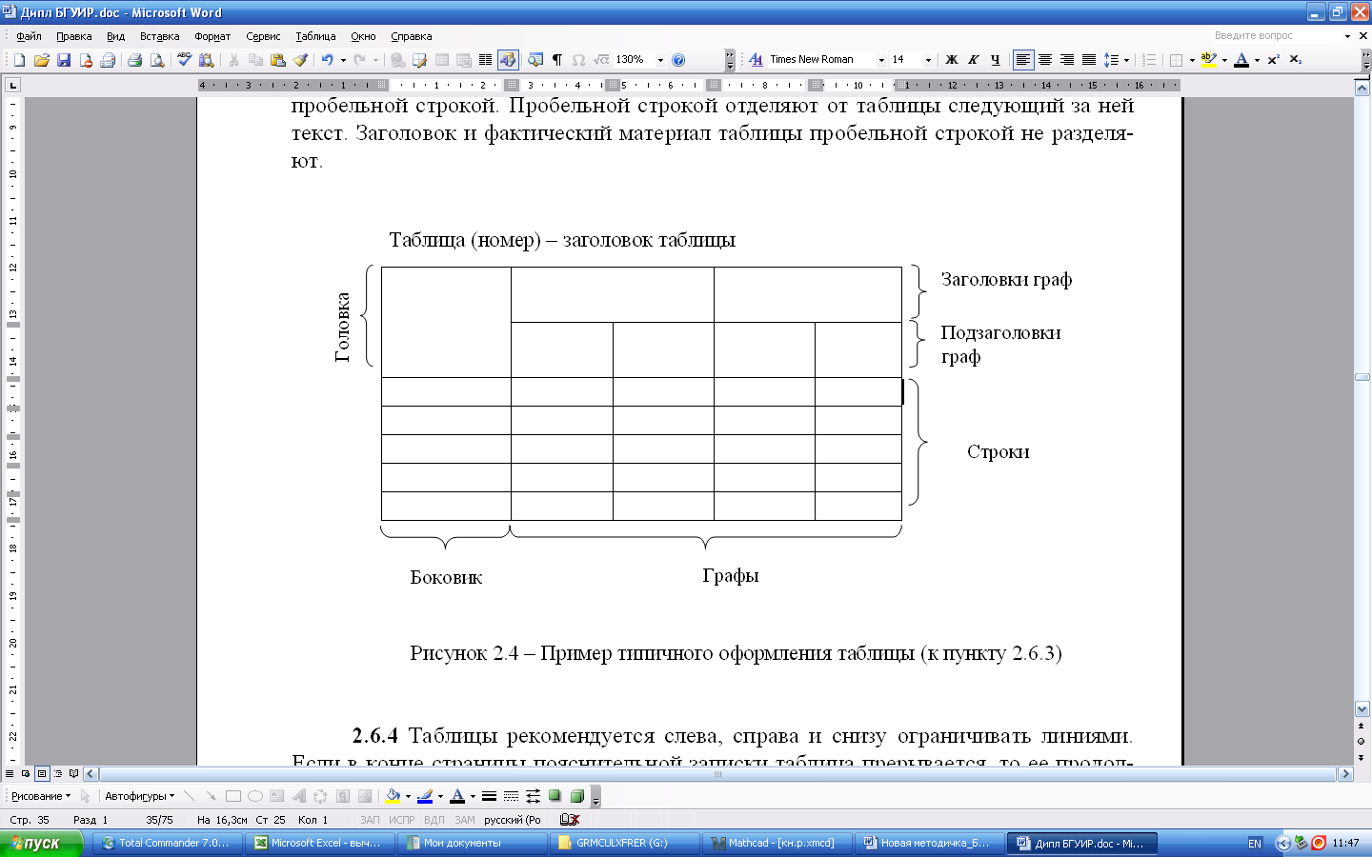Apply the drawing Line Color brush
1372x857 pixels.
tap(425, 796)
